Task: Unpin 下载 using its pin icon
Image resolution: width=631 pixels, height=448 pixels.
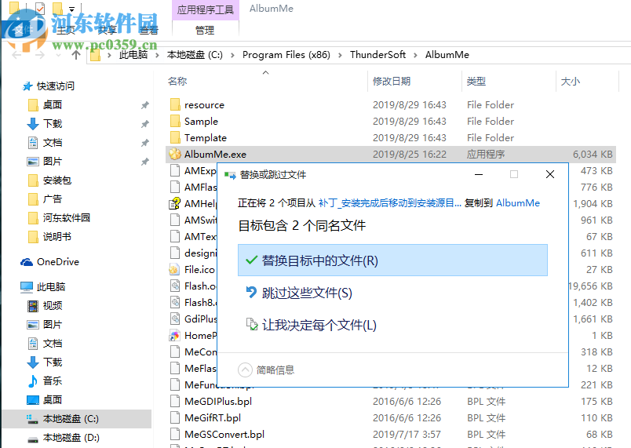Action: pyautogui.click(x=145, y=124)
